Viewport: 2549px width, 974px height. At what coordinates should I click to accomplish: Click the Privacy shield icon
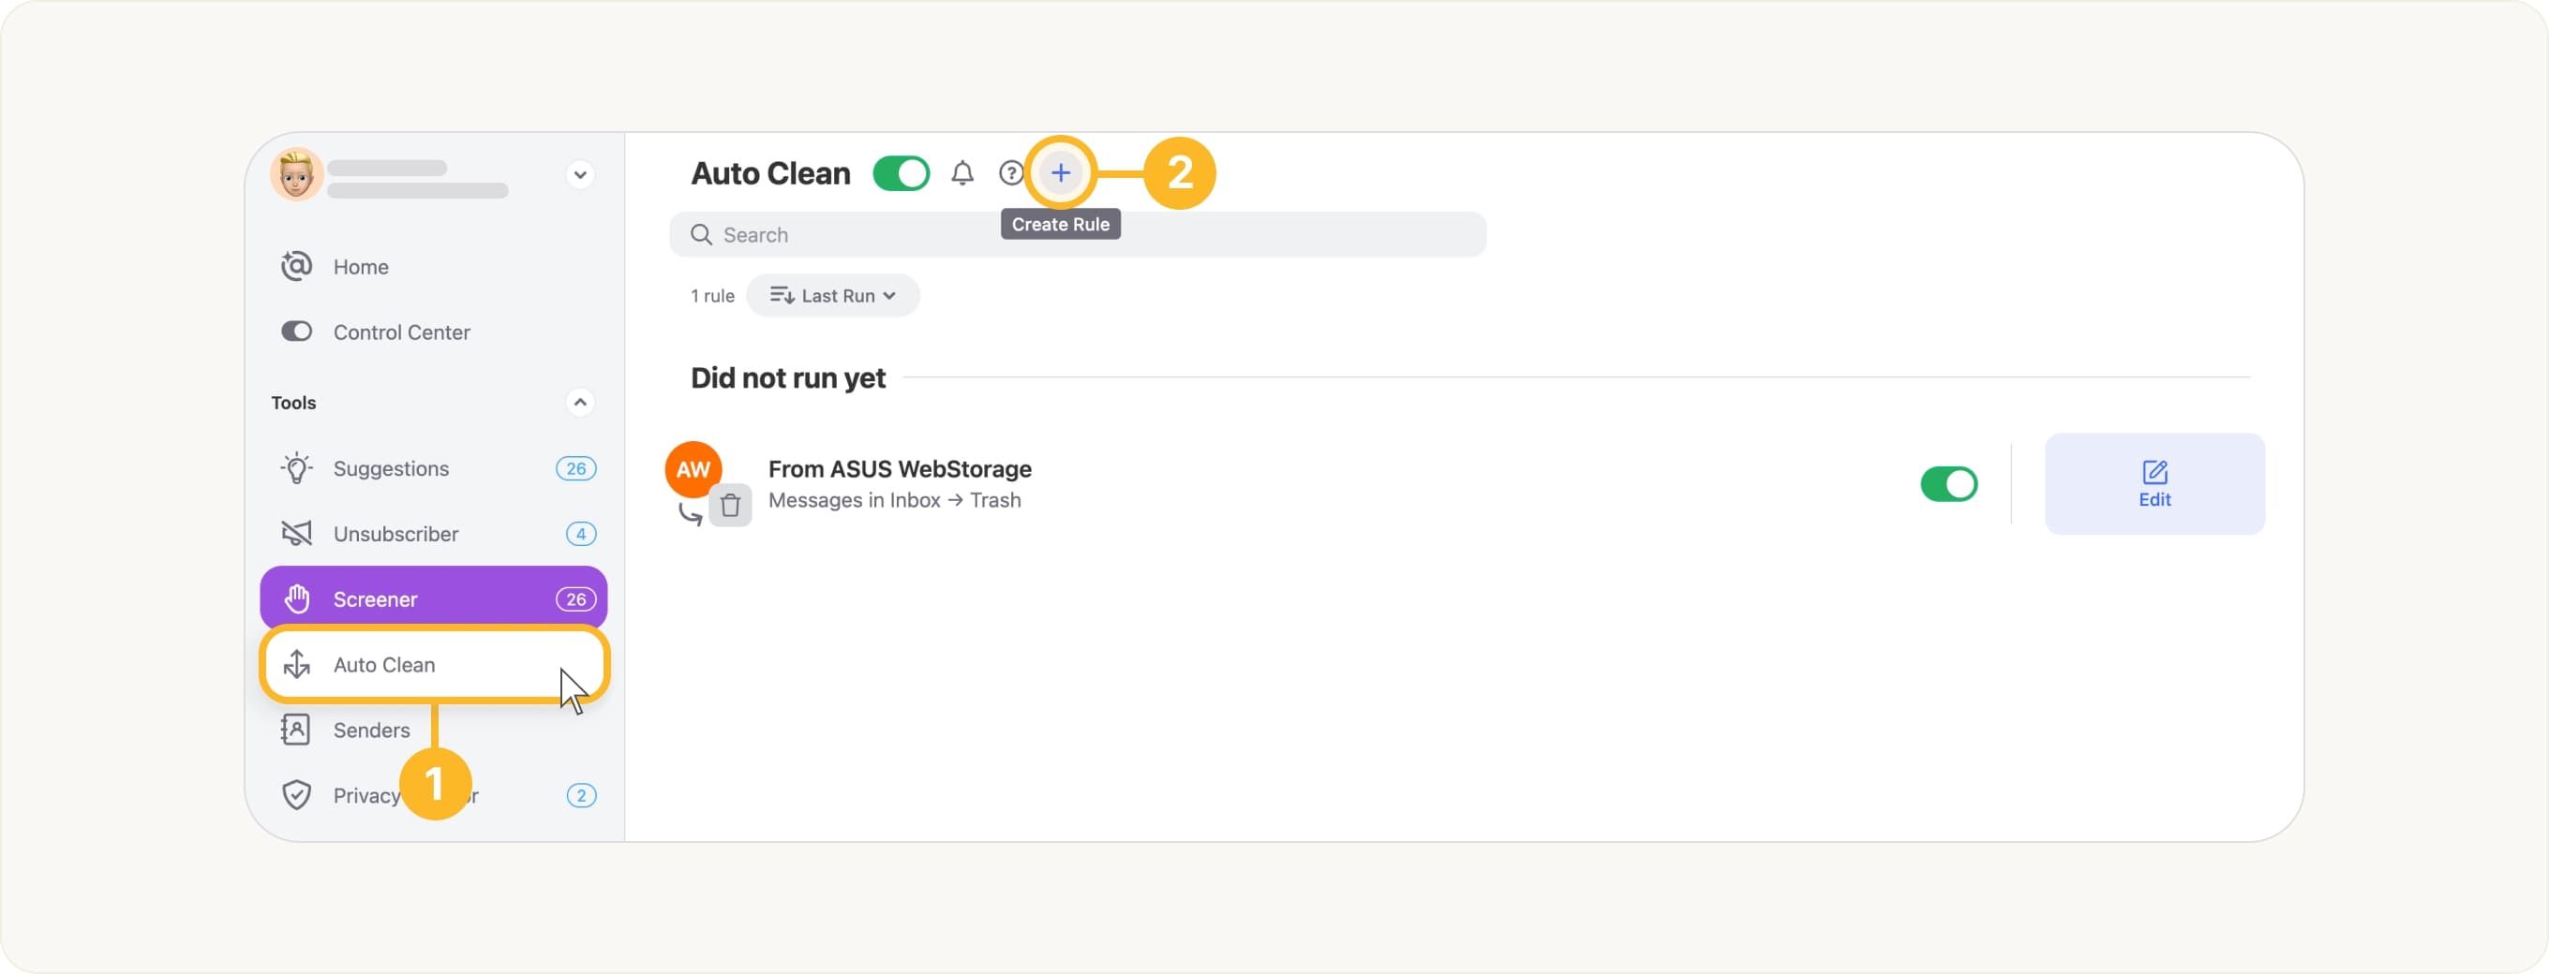point(299,794)
